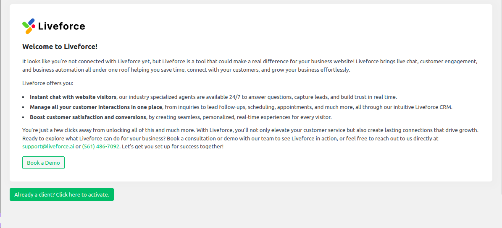The image size is (502, 228).
Task: Open the support@liveforce.ai email link
Action: point(48,147)
